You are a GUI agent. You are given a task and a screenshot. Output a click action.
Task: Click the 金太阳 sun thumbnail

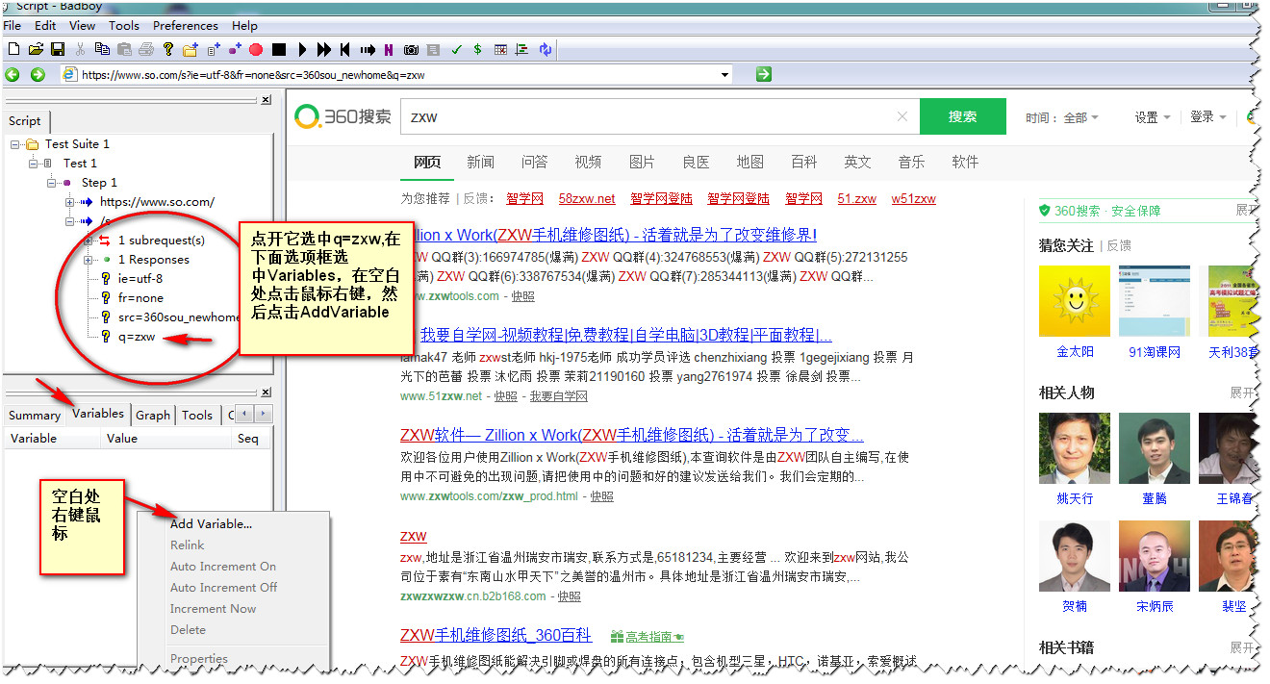[1075, 301]
